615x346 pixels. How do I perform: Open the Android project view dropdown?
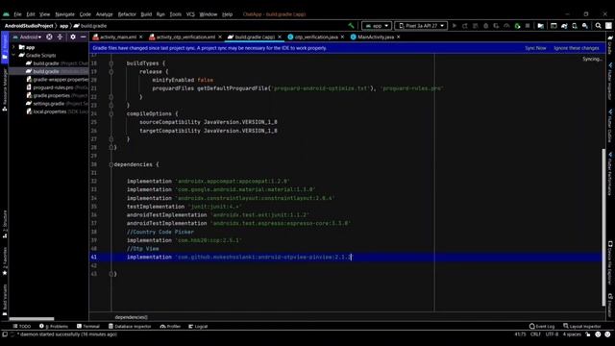pos(28,37)
